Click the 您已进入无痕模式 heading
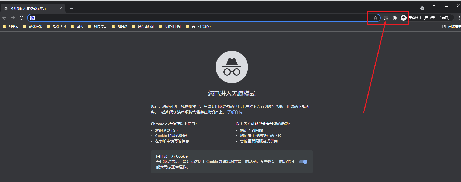 [x=232, y=94]
